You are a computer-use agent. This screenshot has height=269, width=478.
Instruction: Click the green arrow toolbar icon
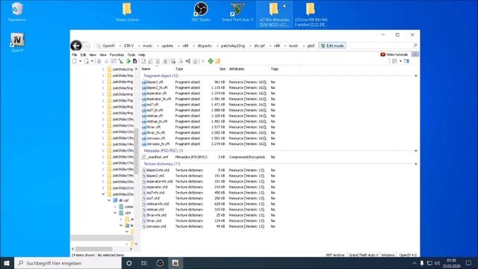pos(128,61)
